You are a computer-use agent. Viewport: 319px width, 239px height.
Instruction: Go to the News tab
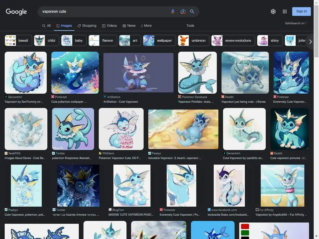point(129,26)
